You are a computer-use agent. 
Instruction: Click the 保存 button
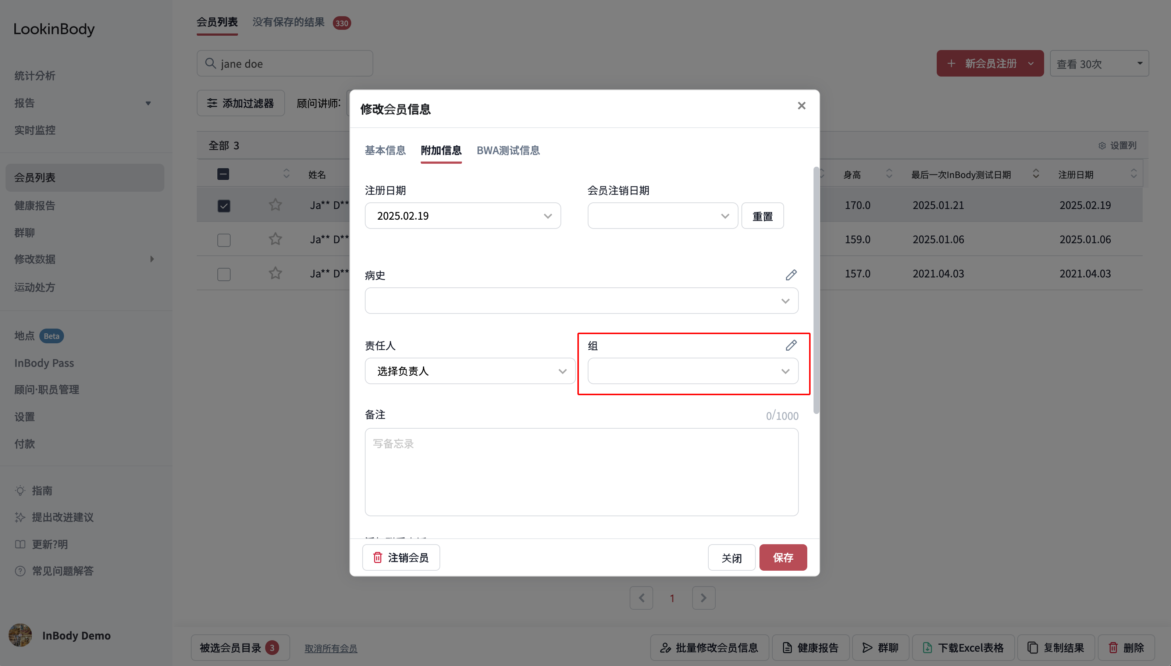click(783, 557)
